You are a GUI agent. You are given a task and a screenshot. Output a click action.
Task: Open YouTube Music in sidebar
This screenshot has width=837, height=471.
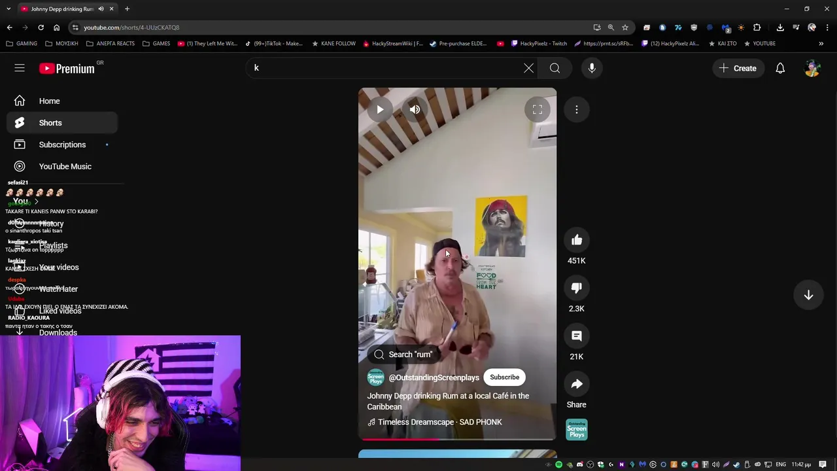click(x=62, y=166)
